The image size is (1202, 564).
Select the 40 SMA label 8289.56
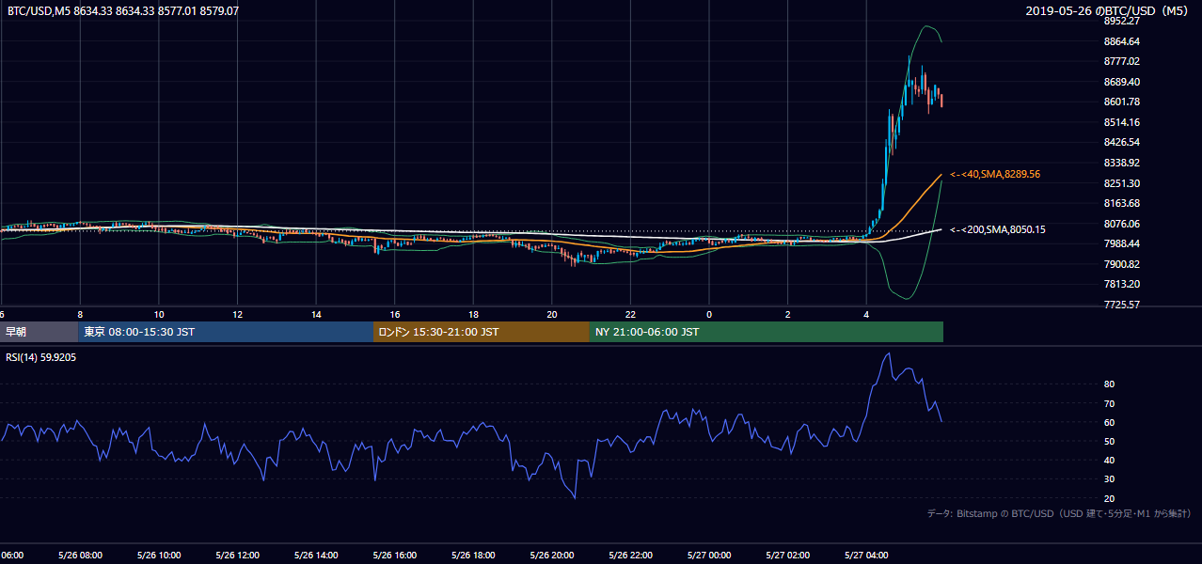995,174
